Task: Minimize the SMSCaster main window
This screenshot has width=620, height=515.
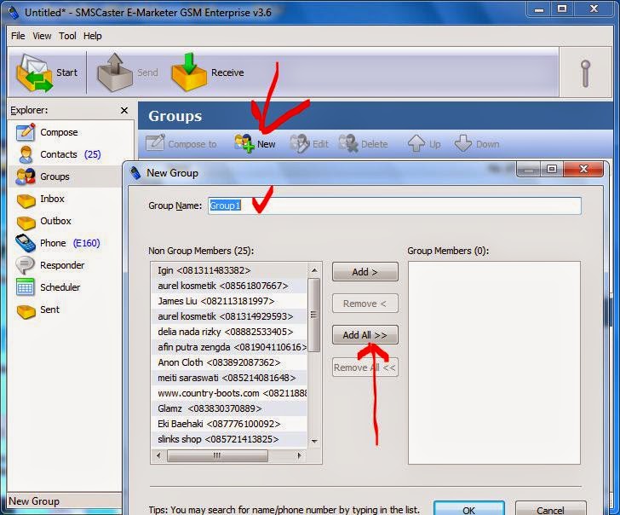Action: [539, 9]
